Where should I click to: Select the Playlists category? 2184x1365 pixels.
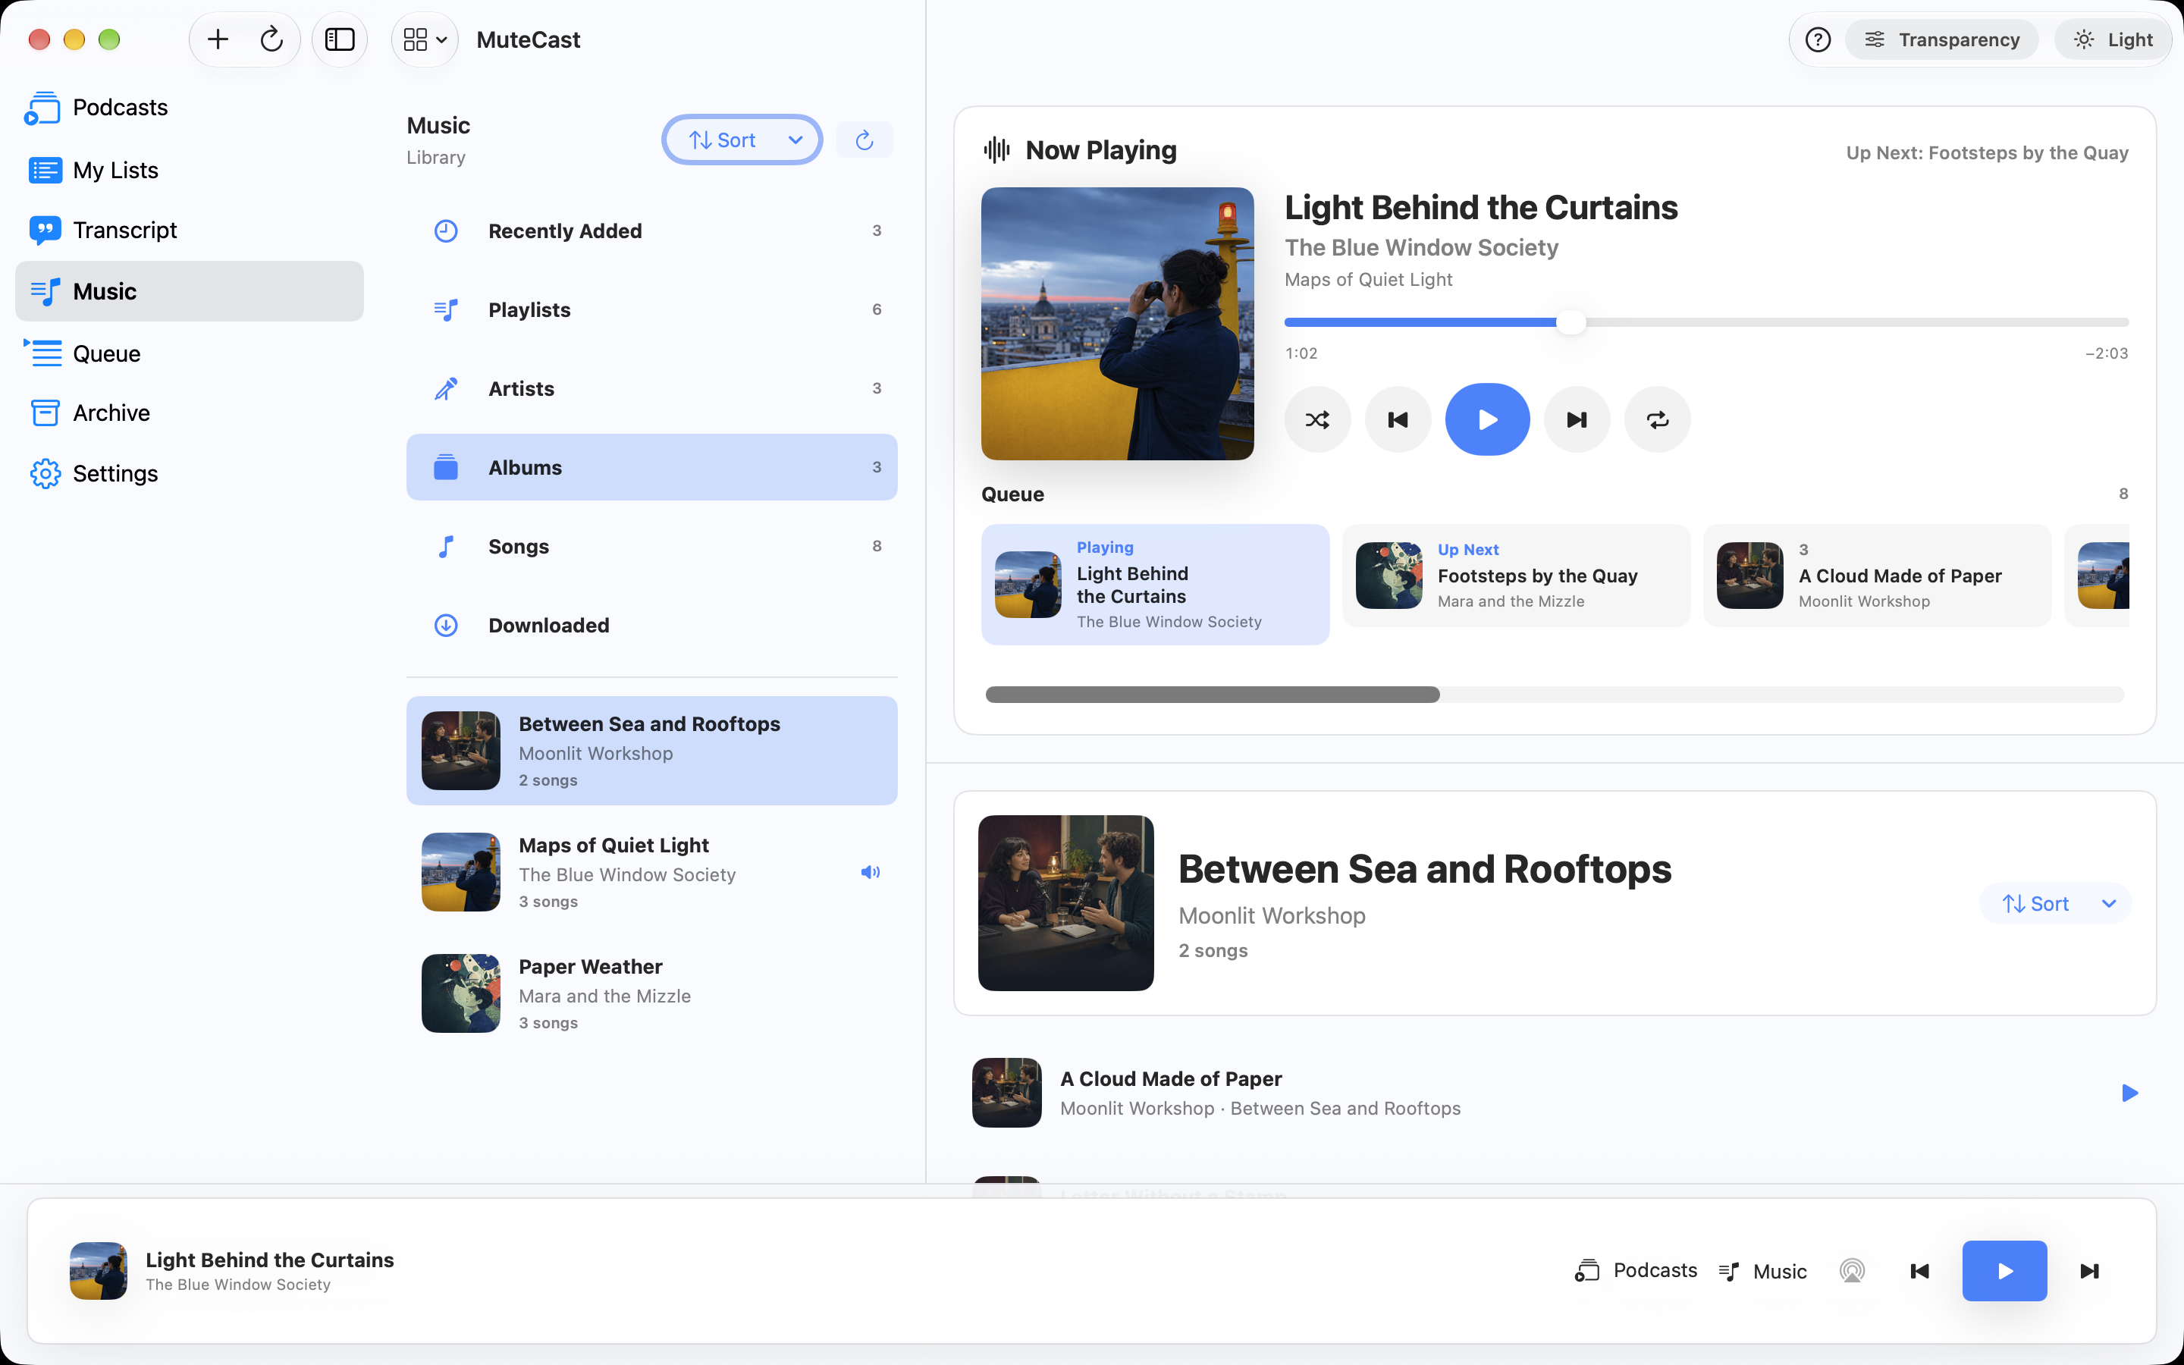651,309
